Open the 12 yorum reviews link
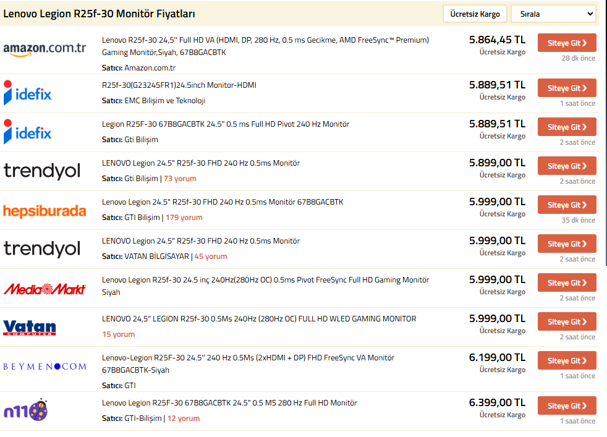The image size is (607, 437). coord(184,418)
